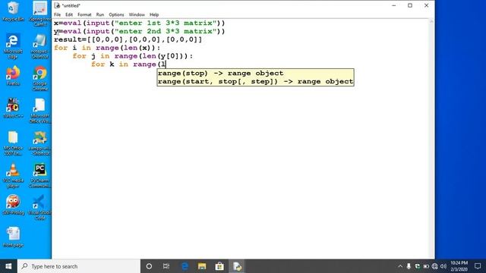The height and width of the screenshot is (273, 486).
Task: Open network settings from tray icon
Action: (435, 266)
